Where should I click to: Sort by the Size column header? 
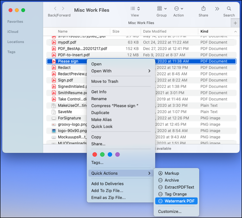click(x=116, y=31)
